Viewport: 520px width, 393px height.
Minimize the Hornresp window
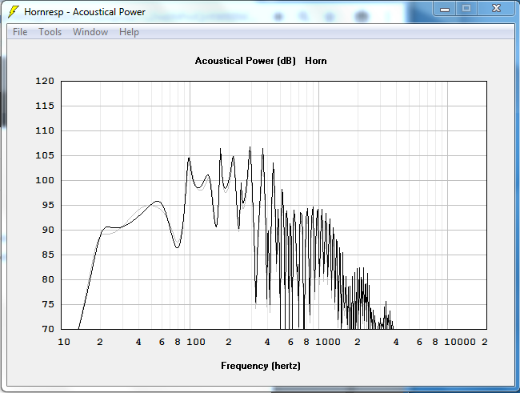pyautogui.click(x=445, y=9)
